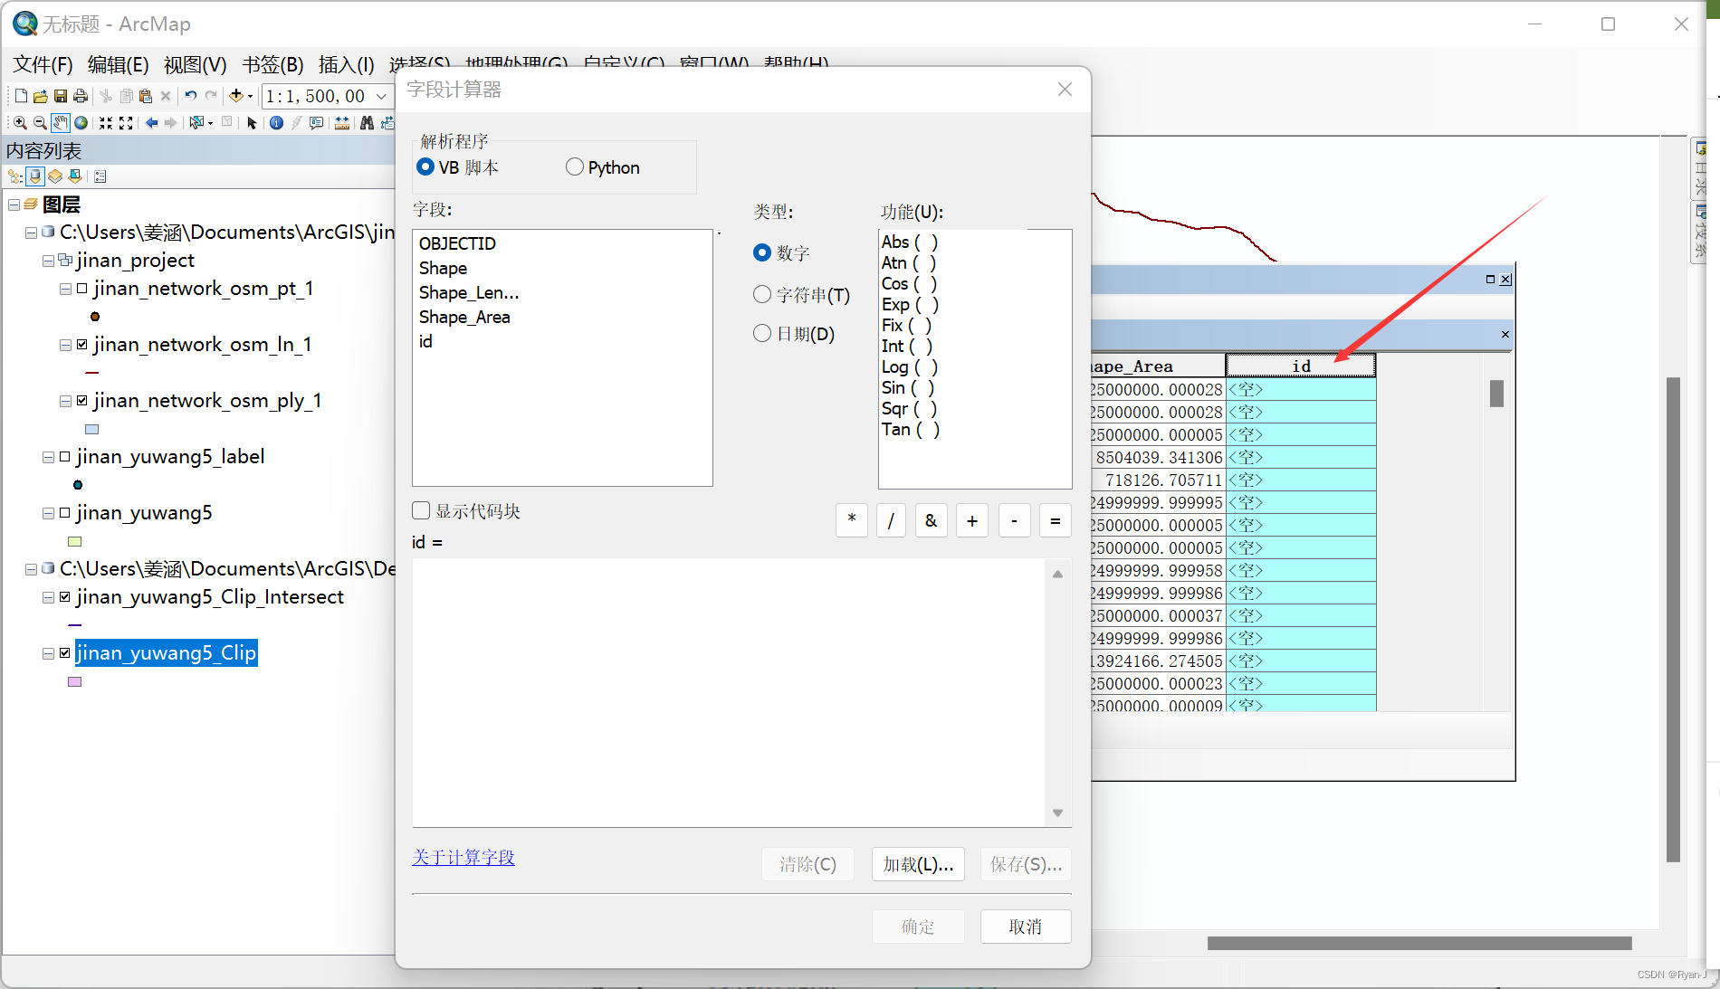The width and height of the screenshot is (1720, 989).
Task: Collapse the jinan_project tree node
Action: click(48, 261)
